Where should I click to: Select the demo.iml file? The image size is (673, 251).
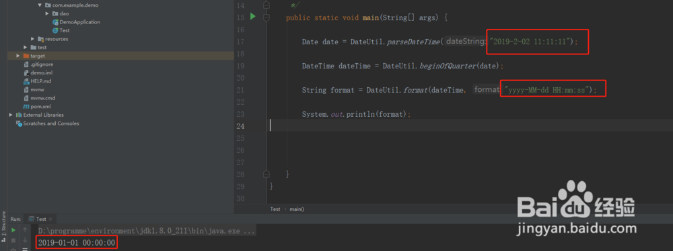pos(42,72)
